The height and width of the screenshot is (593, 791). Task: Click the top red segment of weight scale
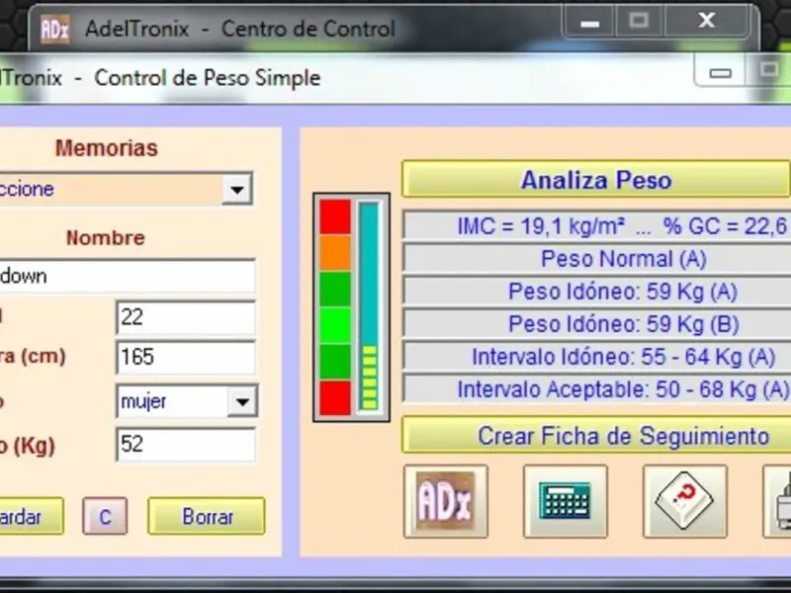pos(335,216)
